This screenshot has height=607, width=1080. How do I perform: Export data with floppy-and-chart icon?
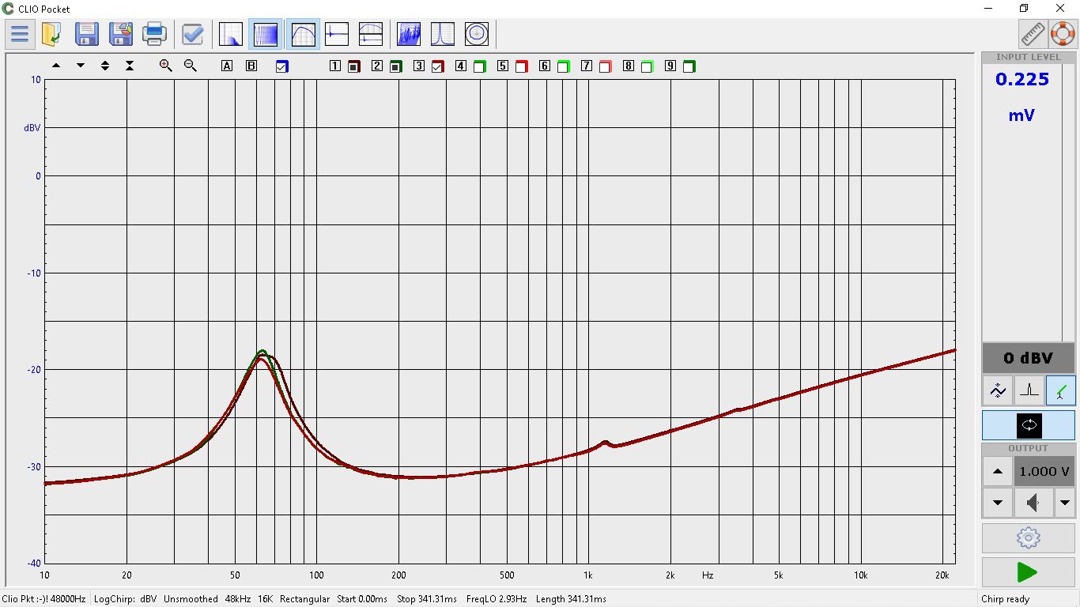[x=120, y=34]
